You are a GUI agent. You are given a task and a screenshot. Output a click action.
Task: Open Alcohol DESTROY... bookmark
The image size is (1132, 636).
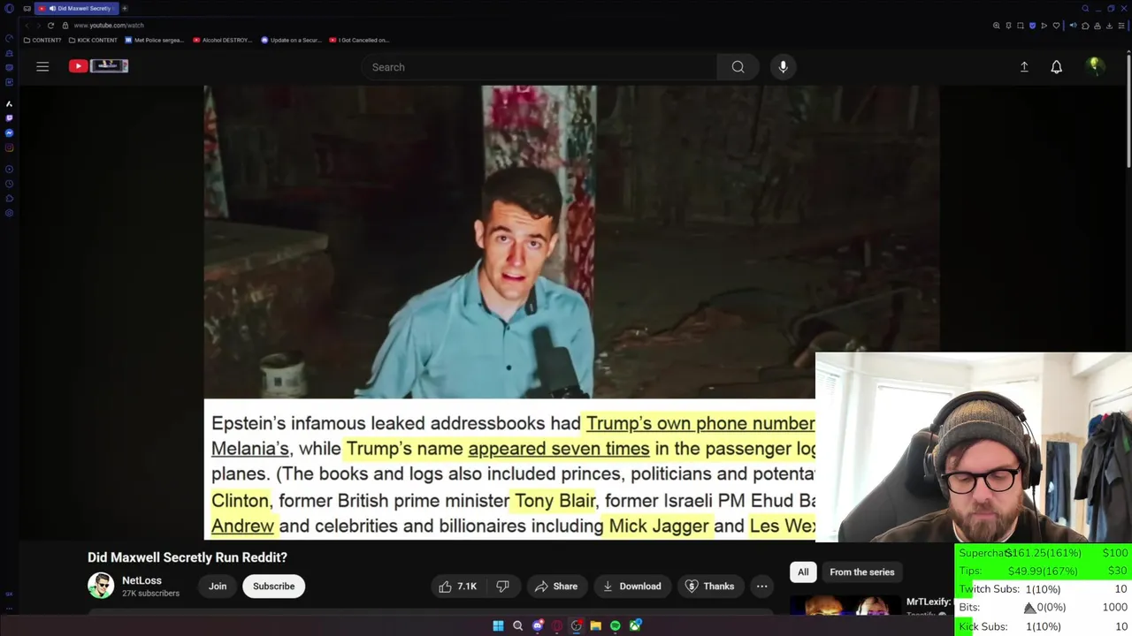pos(222,40)
